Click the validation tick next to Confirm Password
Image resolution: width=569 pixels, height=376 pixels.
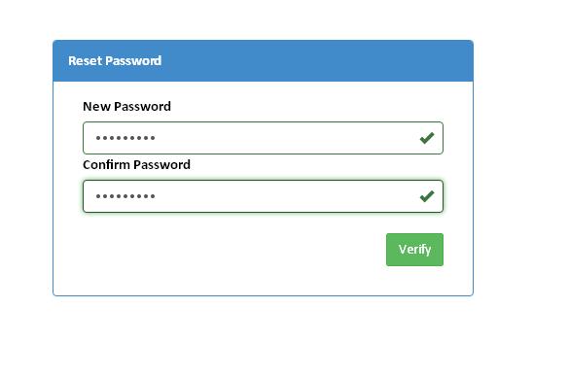(427, 196)
